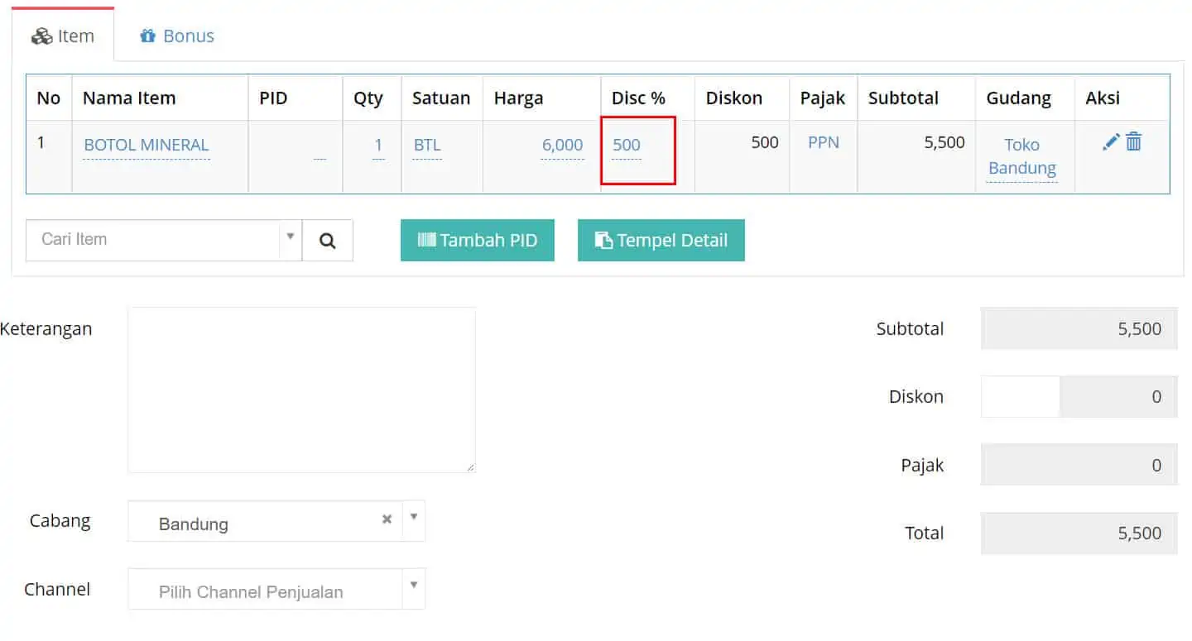
Task: Click the white Diskon input box
Action: pos(1021,397)
